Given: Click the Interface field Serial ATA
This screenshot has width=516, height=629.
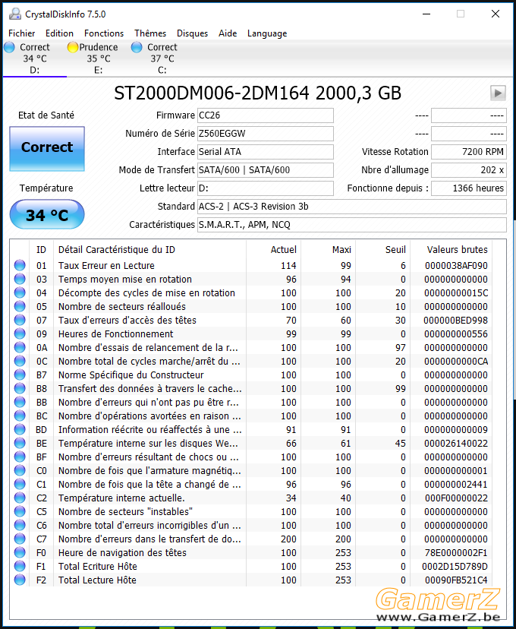Looking at the screenshot, I should click(x=266, y=152).
